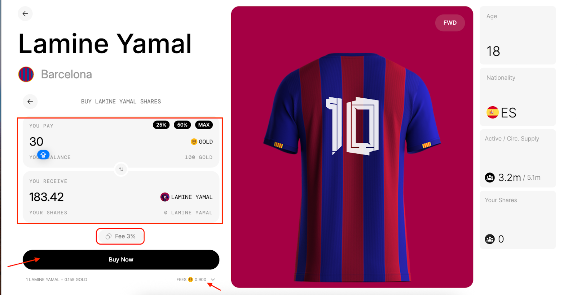Select the MAX amount option
The width and height of the screenshot is (577, 295).
204,125
